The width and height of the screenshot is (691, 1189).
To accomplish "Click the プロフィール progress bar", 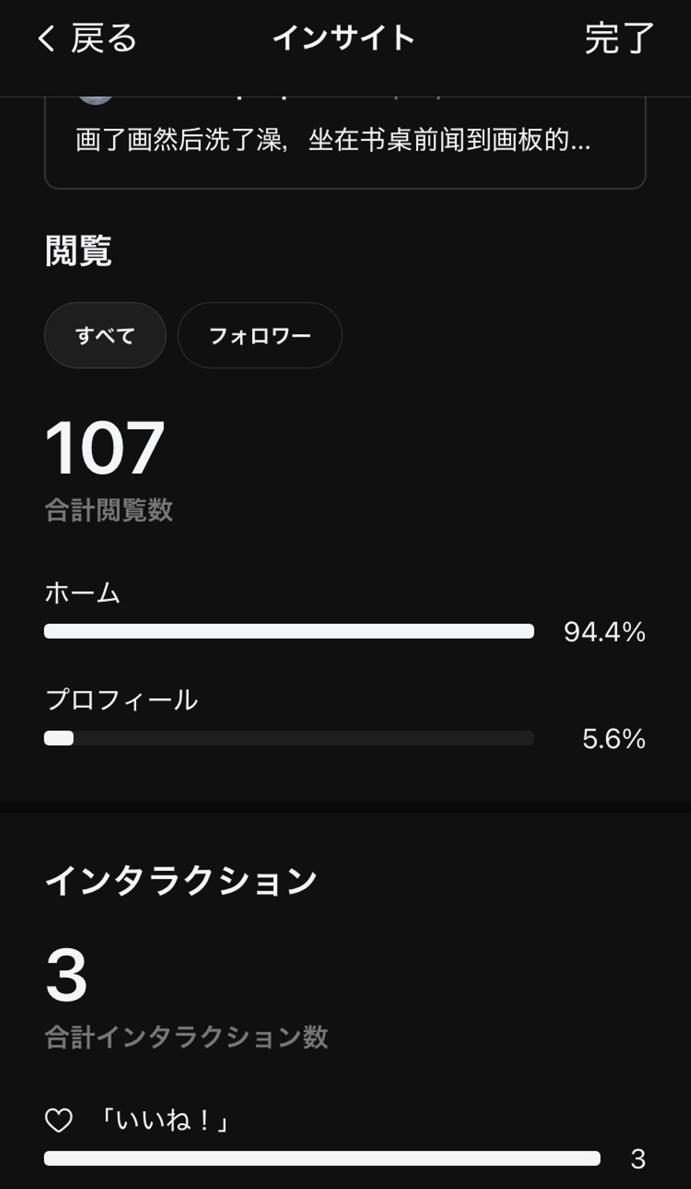I will coord(289,738).
